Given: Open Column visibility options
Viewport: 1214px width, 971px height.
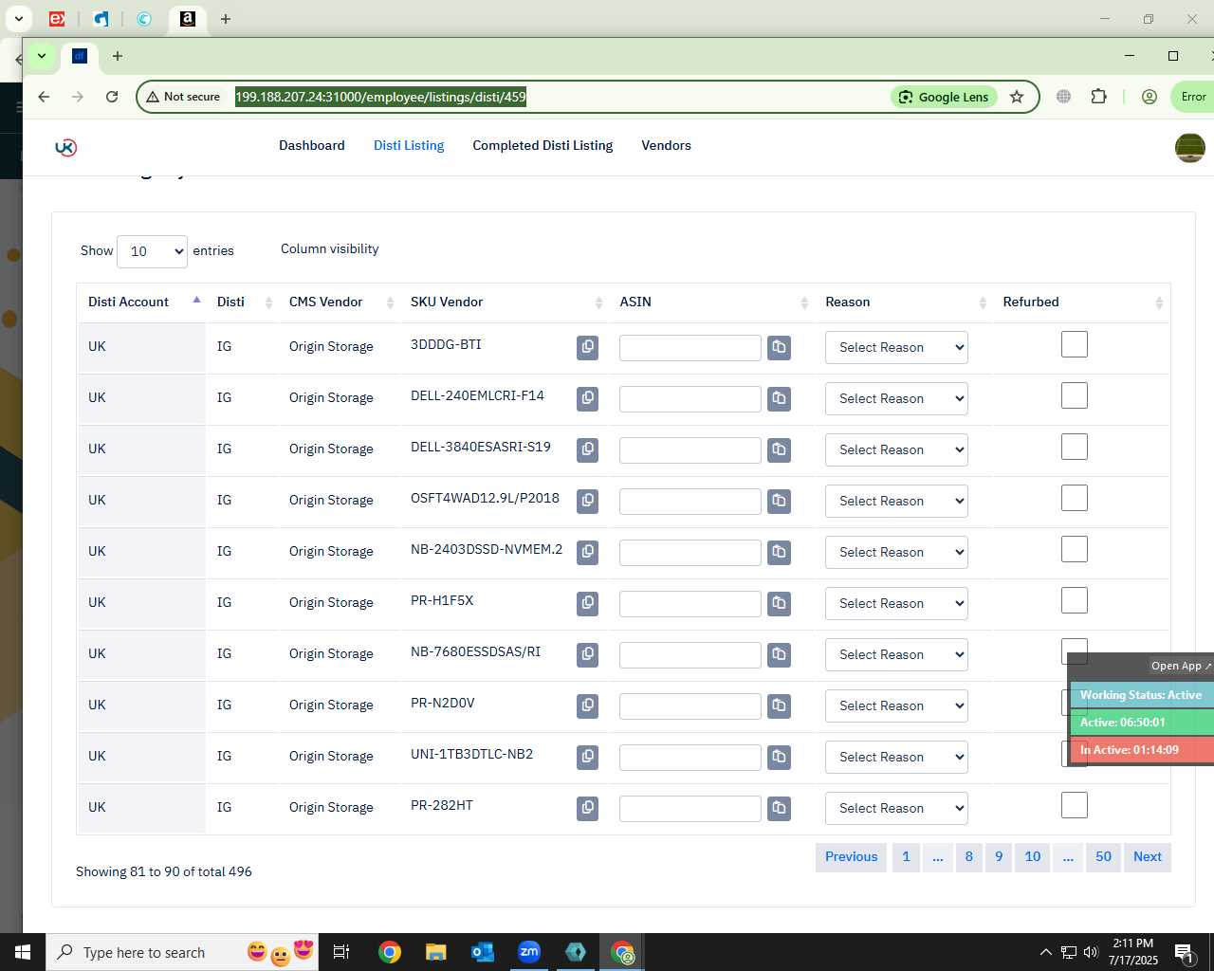Looking at the screenshot, I should [x=329, y=248].
